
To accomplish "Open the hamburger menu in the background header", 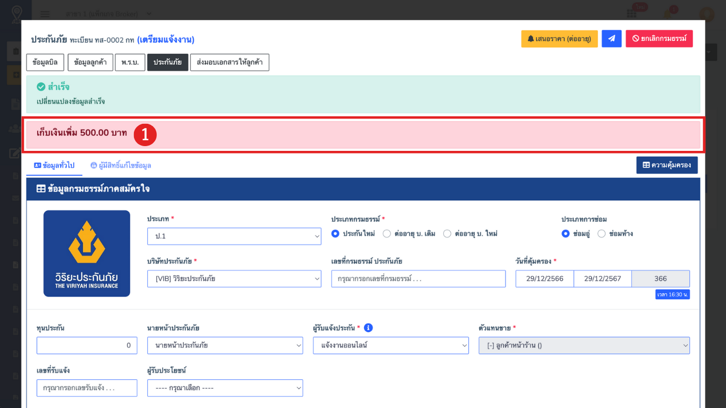I will (x=45, y=14).
